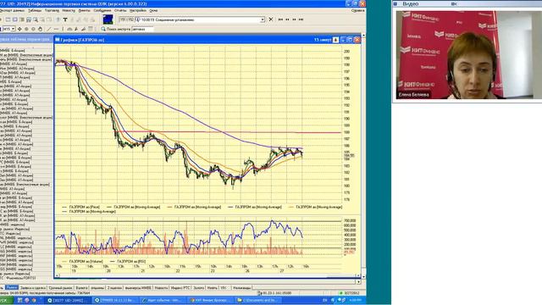Viewport: 542px width, 305px height.
Task: Click chart horizontal scrollbar right arrow
Action: click(358, 275)
